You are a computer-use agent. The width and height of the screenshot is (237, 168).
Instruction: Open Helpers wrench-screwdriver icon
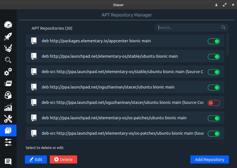coord(8,119)
